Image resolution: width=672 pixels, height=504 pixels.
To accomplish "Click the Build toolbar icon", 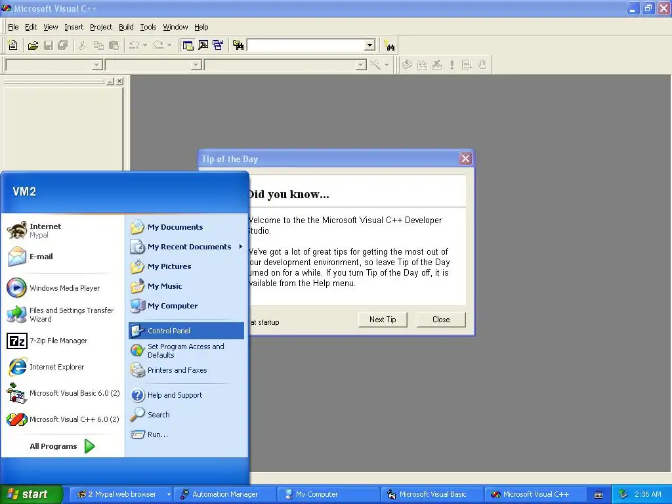I will tap(422, 65).
